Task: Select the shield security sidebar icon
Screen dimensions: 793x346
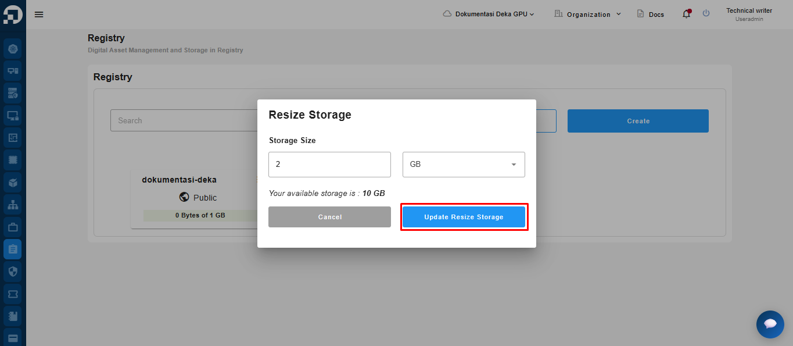Action: pyautogui.click(x=13, y=272)
